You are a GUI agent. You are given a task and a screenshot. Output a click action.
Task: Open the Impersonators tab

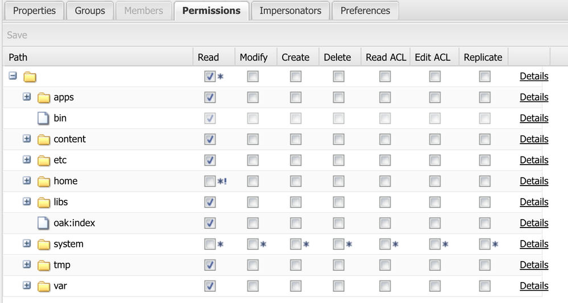290,10
